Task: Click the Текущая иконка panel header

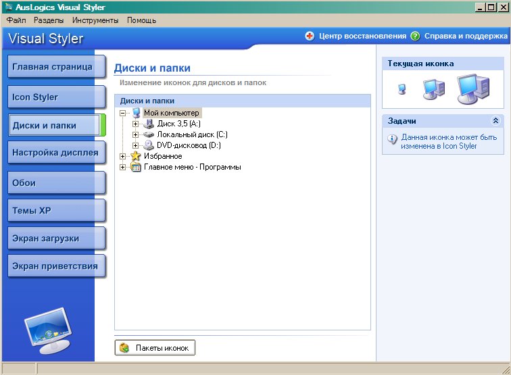Action: click(x=443, y=64)
